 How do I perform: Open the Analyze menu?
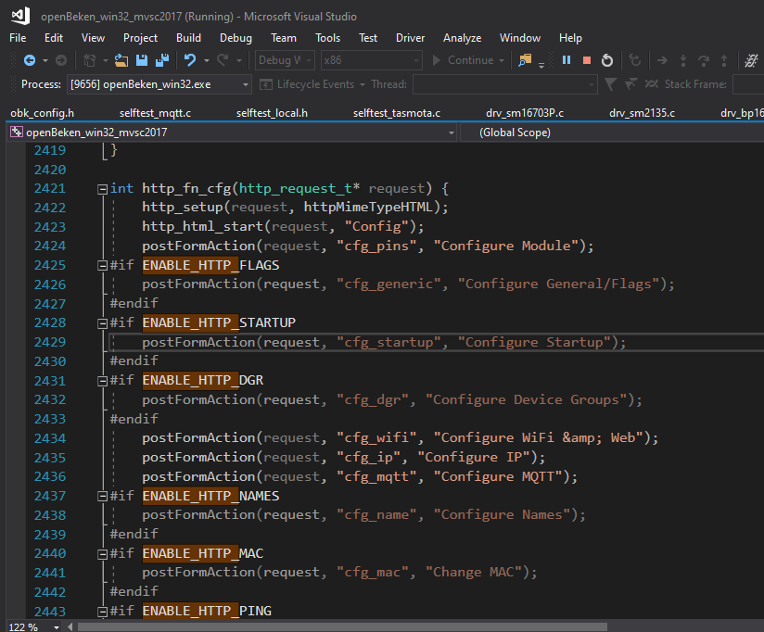[x=462, y=38]
